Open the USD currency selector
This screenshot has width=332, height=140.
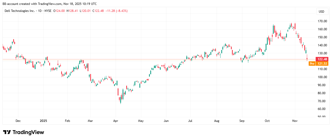tap(321, 12)
